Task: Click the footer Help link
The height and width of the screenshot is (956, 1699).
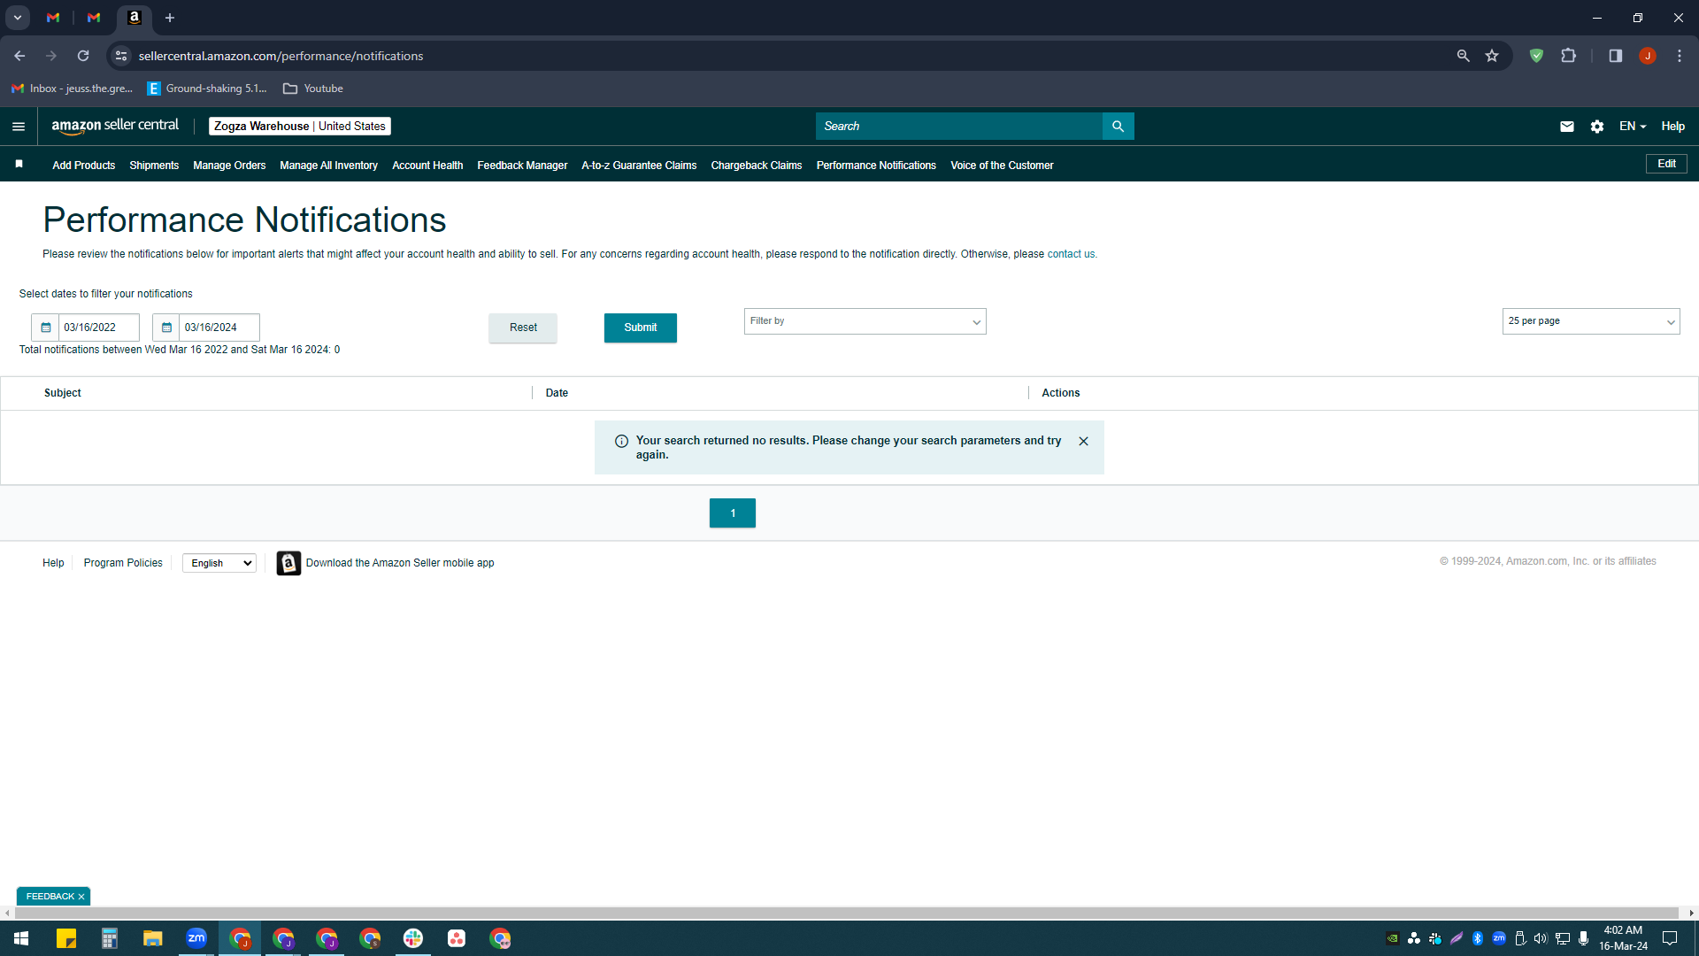Action: (53, 563)
